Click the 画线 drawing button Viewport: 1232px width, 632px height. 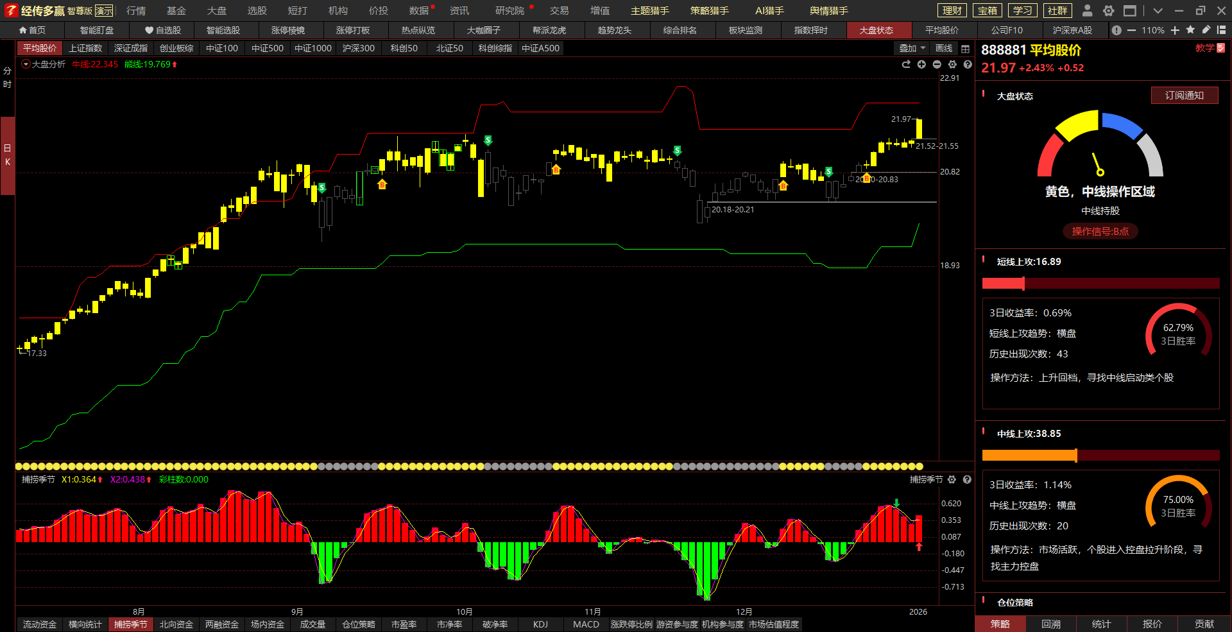(944, 49)
